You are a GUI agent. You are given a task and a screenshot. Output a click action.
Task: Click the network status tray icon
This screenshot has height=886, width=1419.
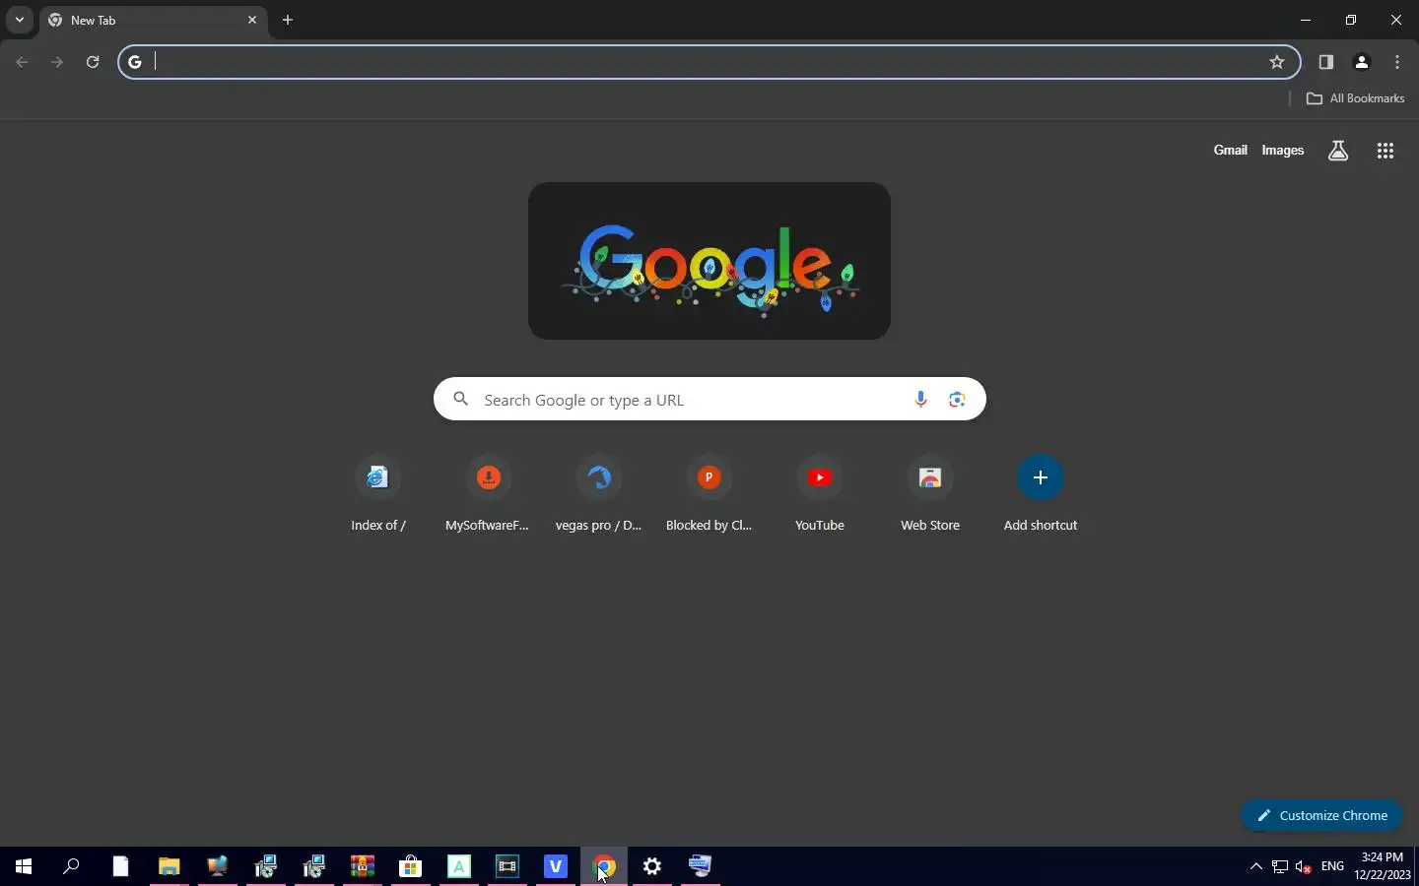coord(1279,866)
